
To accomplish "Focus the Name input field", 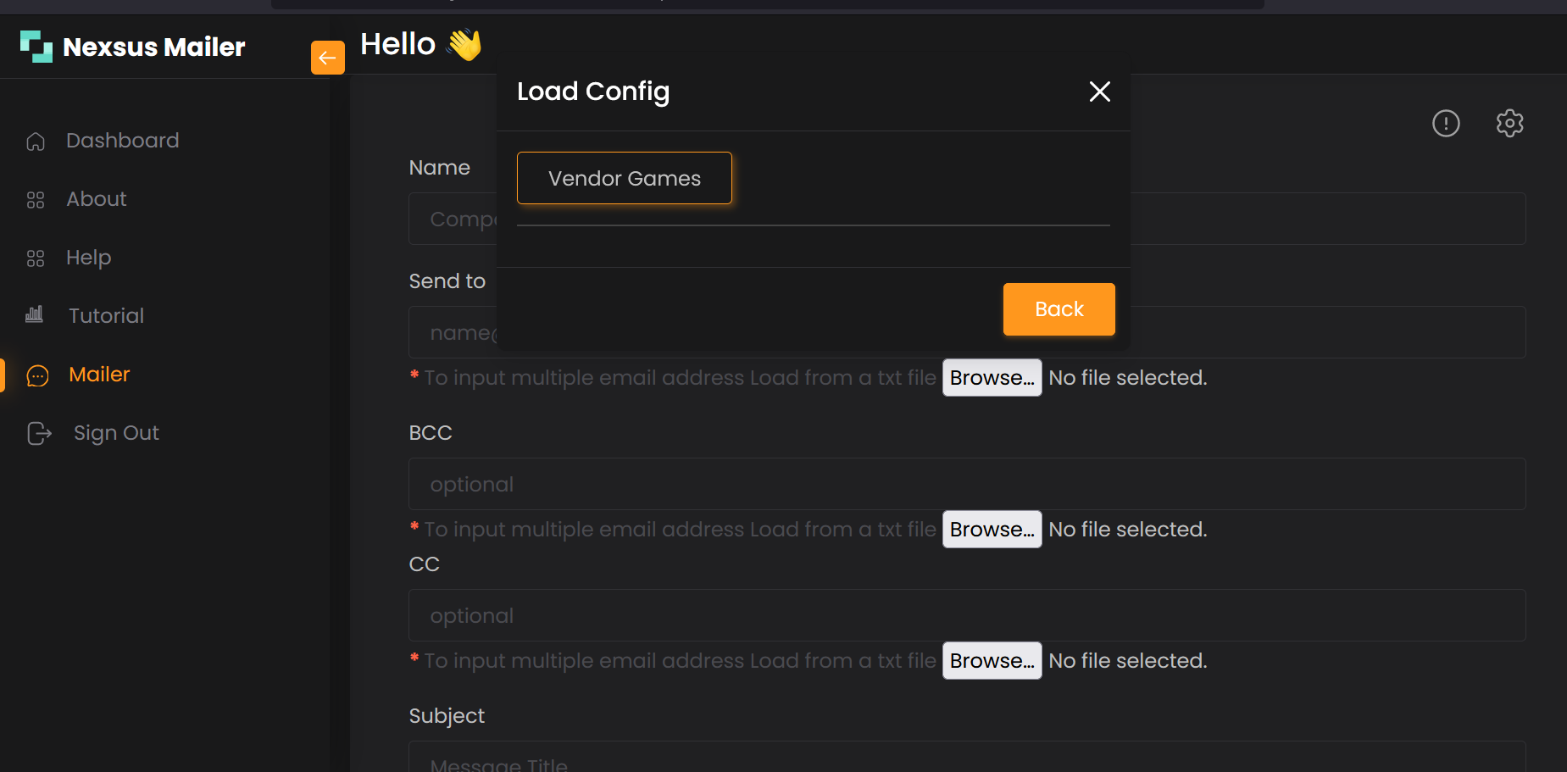I will pos(967,219).
